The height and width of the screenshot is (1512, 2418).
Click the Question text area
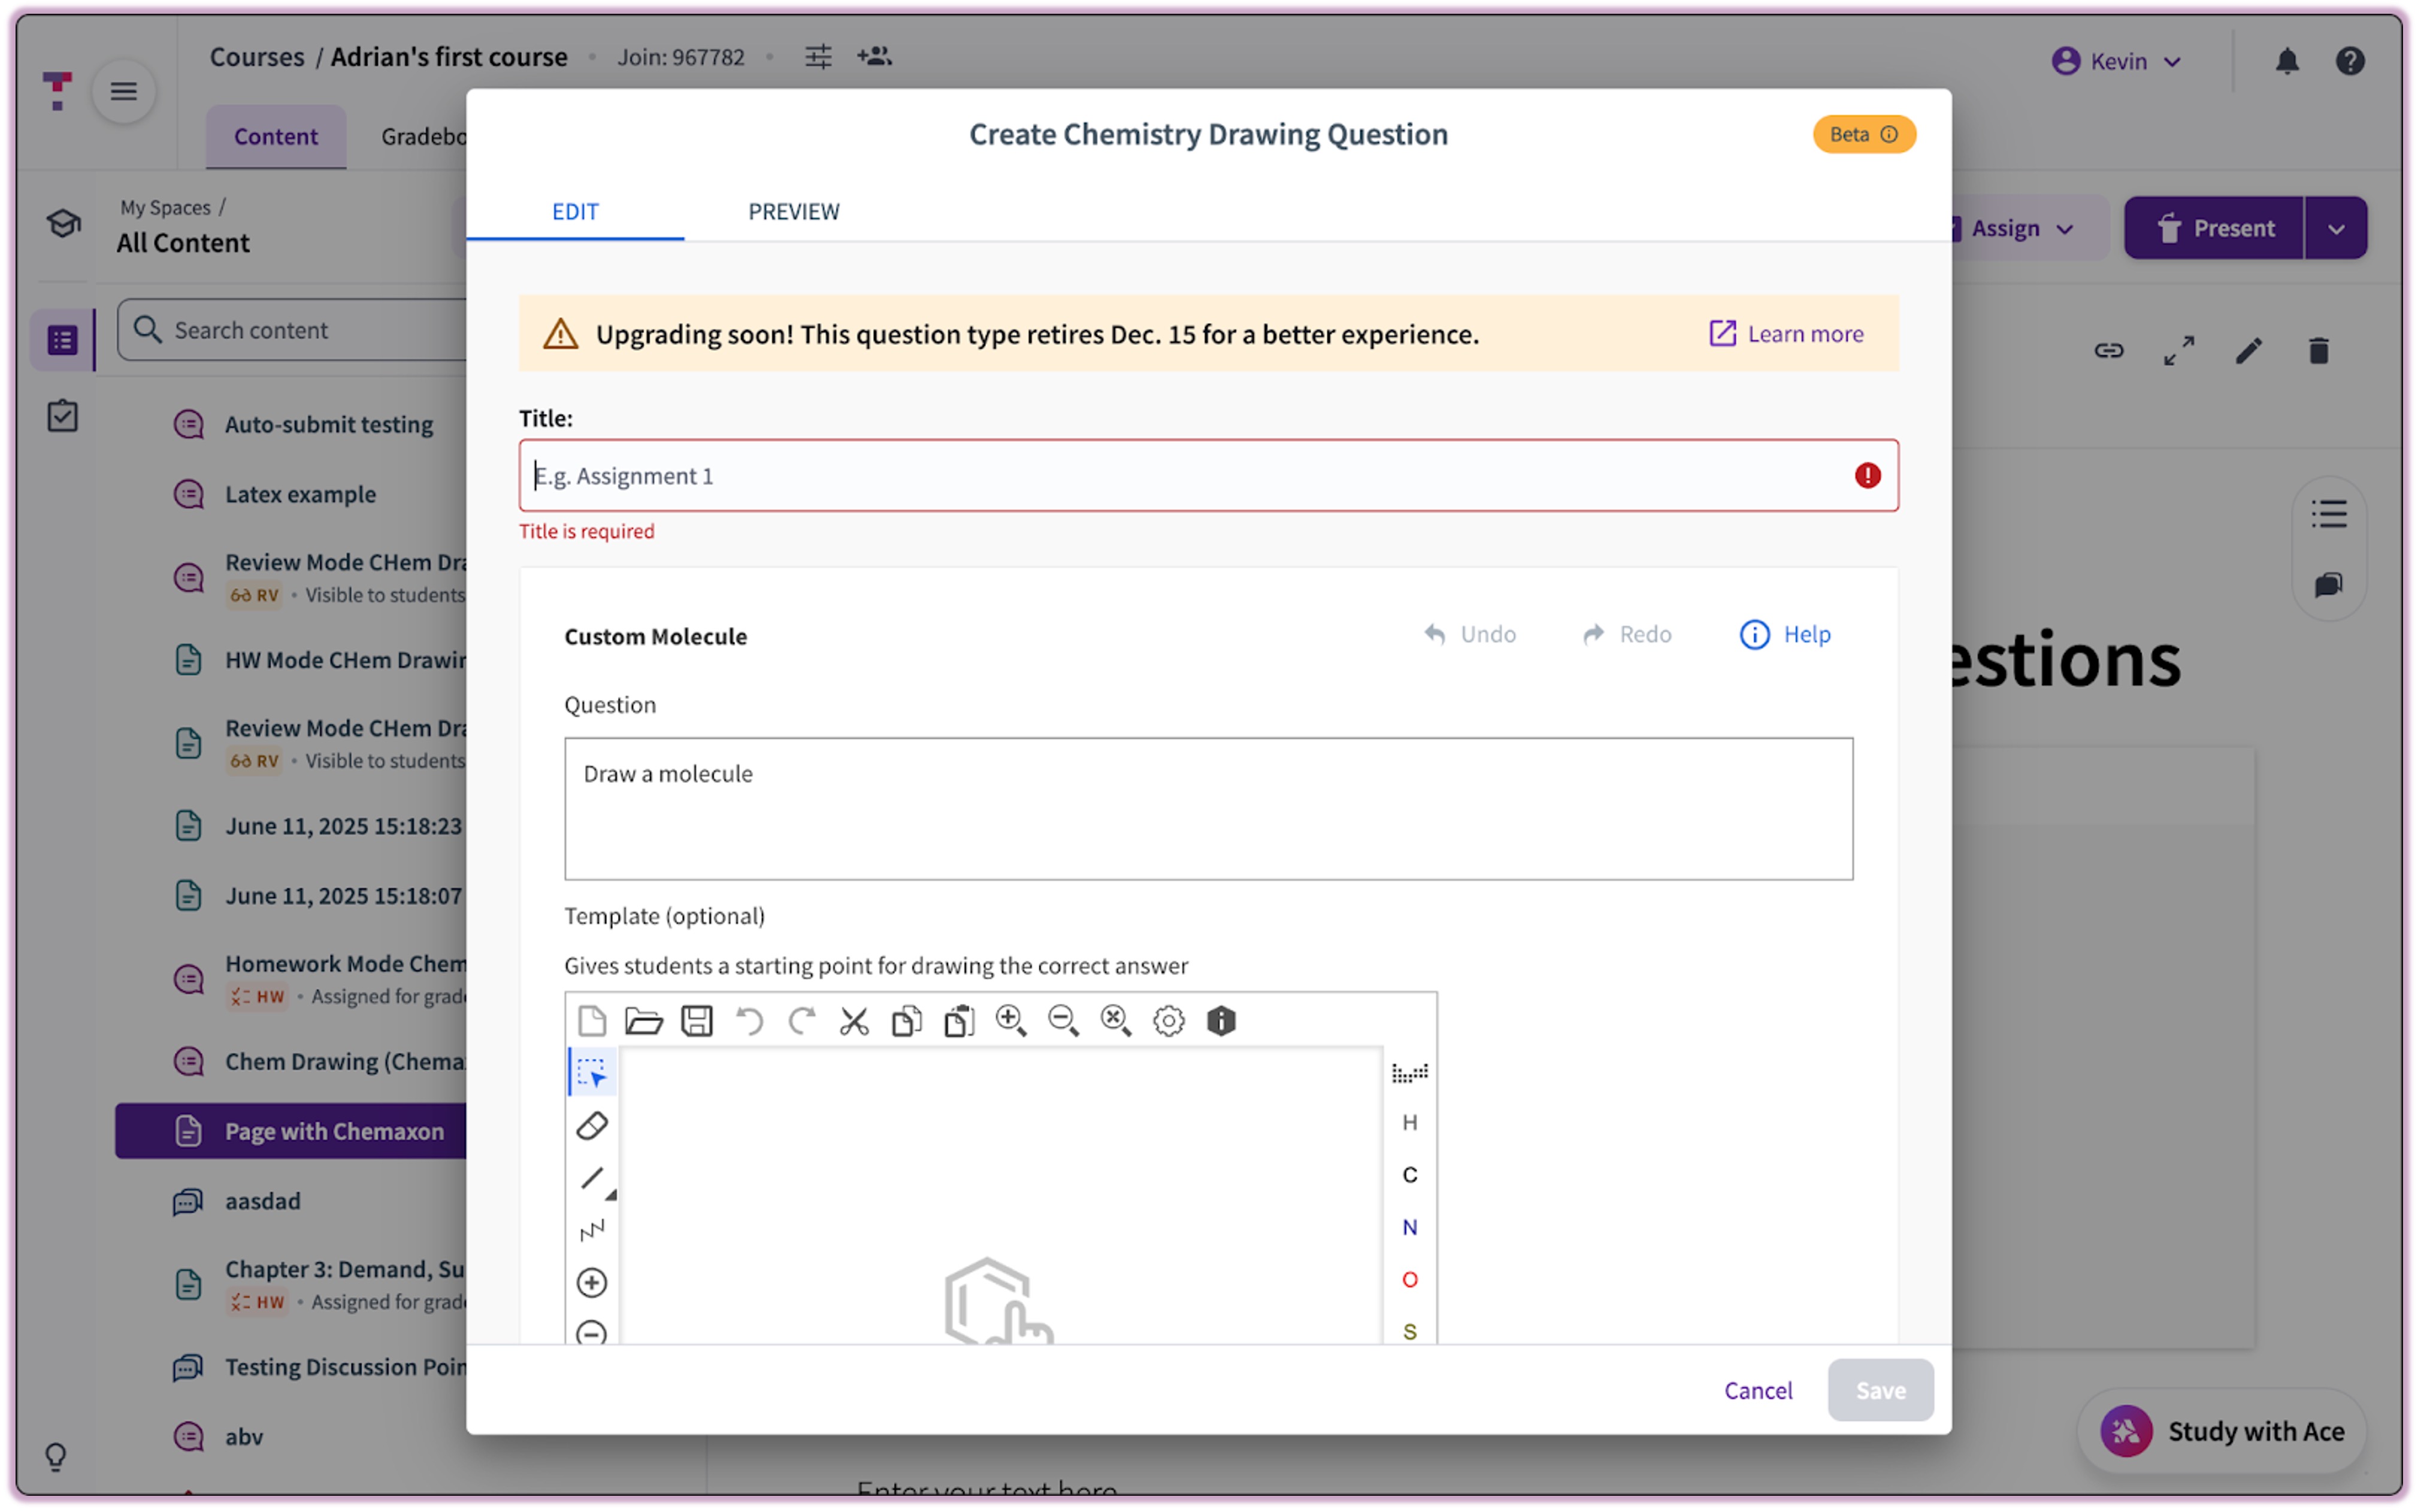(x=1208, y=809)
